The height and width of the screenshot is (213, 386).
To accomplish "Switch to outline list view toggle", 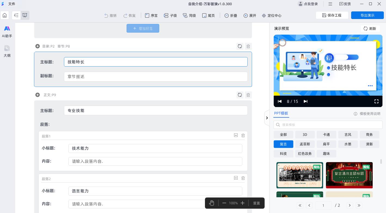I will tap(16, 15).
